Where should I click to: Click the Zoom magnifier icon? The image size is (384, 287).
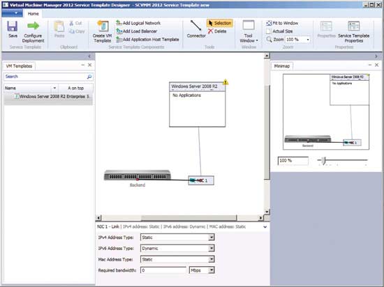coord(269,39)
